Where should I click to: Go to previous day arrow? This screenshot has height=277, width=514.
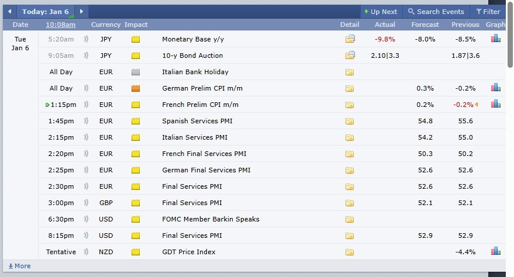[x=9, y=12]
